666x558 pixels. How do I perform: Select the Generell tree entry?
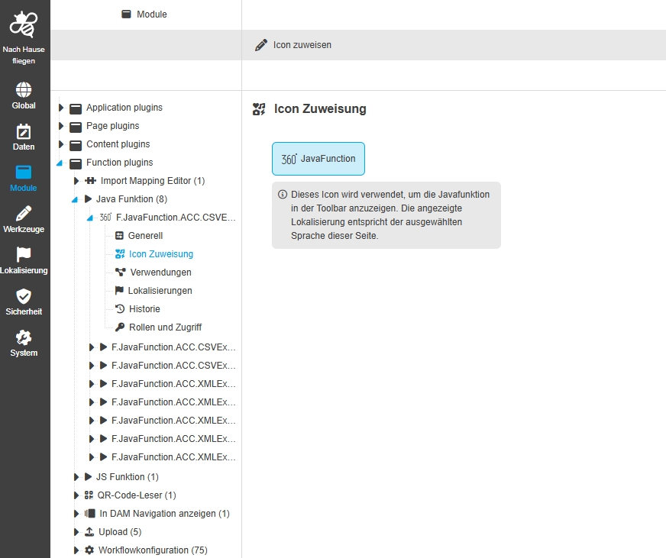click(x=145, y=236)
